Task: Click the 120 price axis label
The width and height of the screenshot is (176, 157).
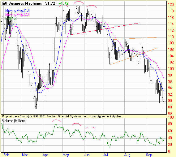Action: coord(171,5)
